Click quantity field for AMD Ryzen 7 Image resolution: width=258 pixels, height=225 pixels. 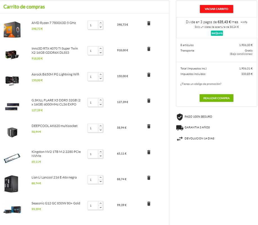(93, 25)
